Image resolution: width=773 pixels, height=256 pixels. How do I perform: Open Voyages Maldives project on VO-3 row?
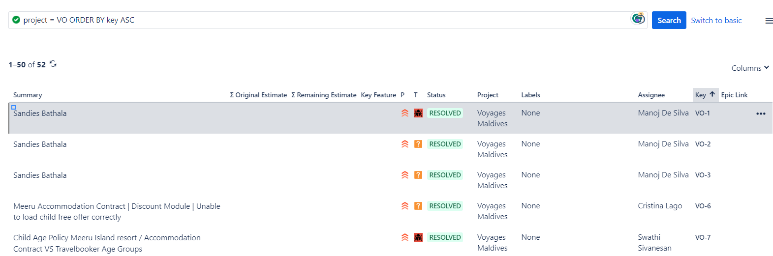click(492, 180)
